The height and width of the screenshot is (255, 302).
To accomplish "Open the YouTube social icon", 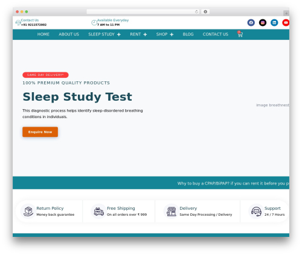I will (286, 22).
